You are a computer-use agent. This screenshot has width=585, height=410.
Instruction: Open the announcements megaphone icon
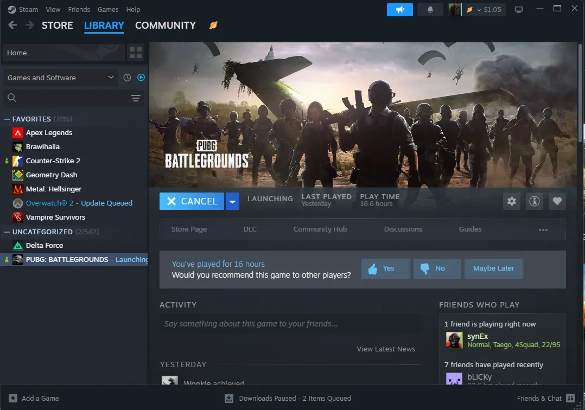[400, 9]
